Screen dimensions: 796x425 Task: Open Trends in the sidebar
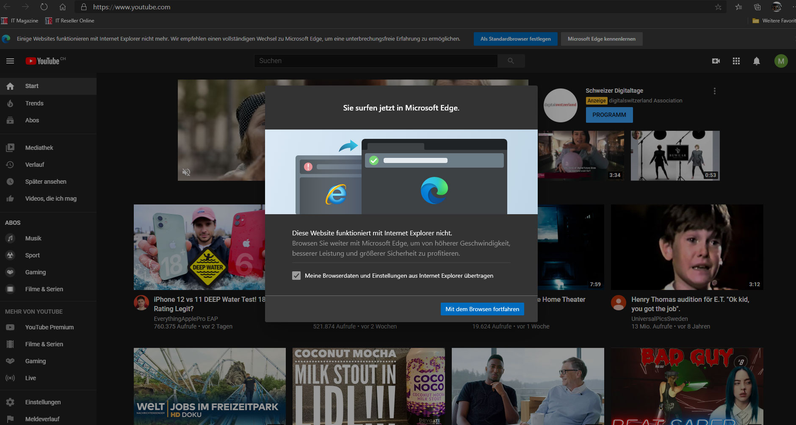tap(48, 103)
